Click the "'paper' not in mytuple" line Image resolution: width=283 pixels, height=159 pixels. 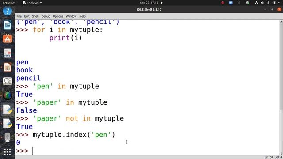point(78,118)
